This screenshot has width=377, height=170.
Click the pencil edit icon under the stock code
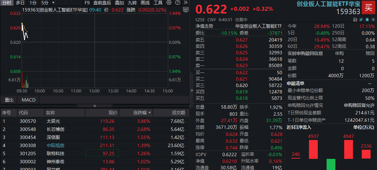[361, 20]
